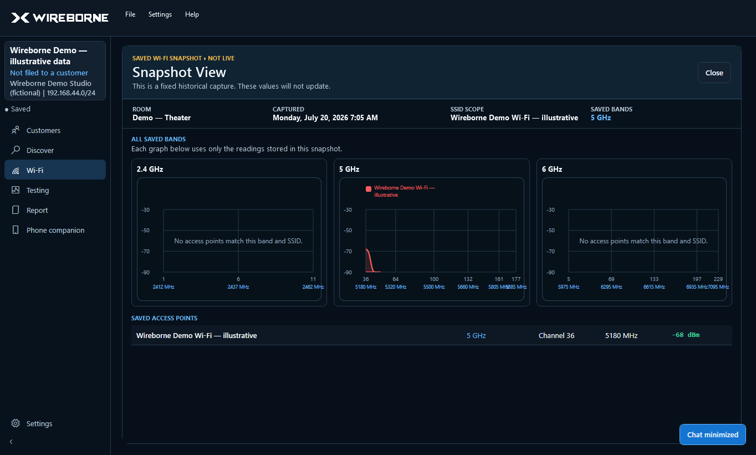Close the Snapshot View

(714, 73)
